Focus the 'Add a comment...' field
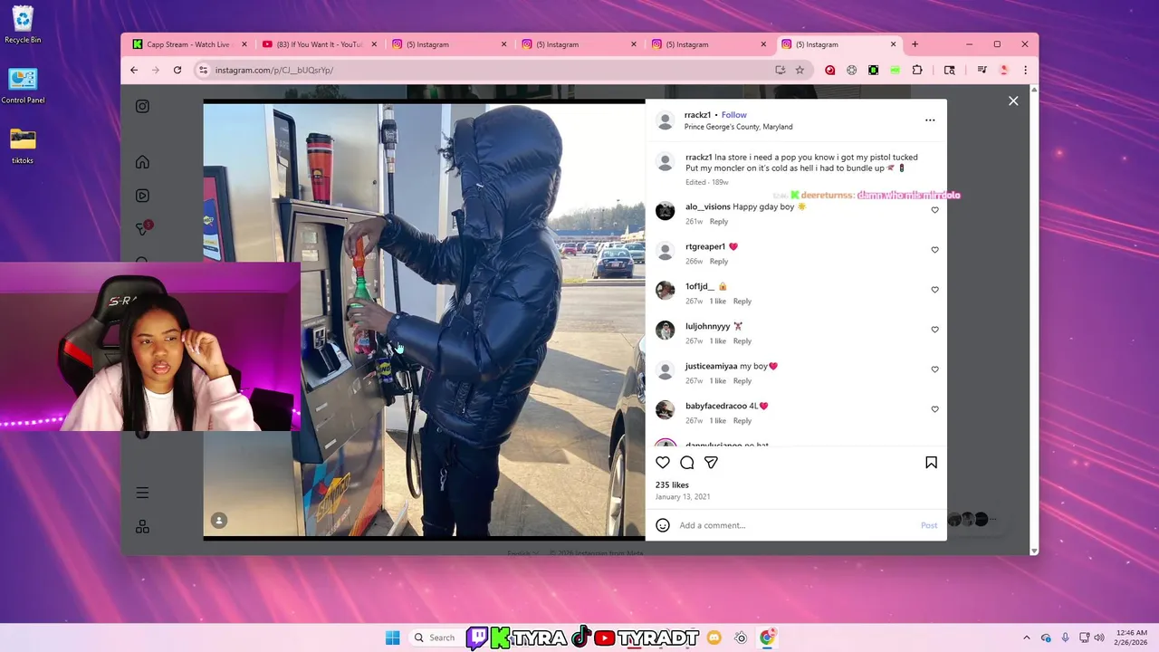 [x=797, y=525]
